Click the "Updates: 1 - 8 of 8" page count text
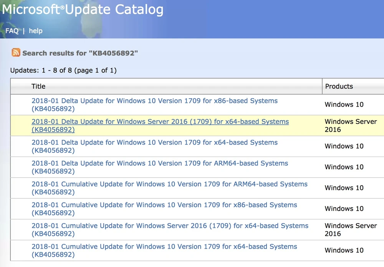Viewport: 384px width, 267px height. pos(63,70)
